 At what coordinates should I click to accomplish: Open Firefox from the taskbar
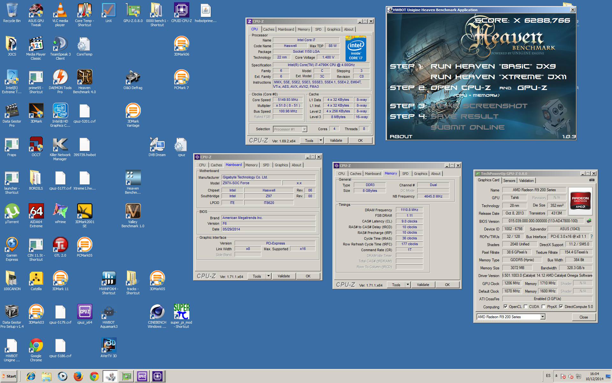[x=78, y=376]
